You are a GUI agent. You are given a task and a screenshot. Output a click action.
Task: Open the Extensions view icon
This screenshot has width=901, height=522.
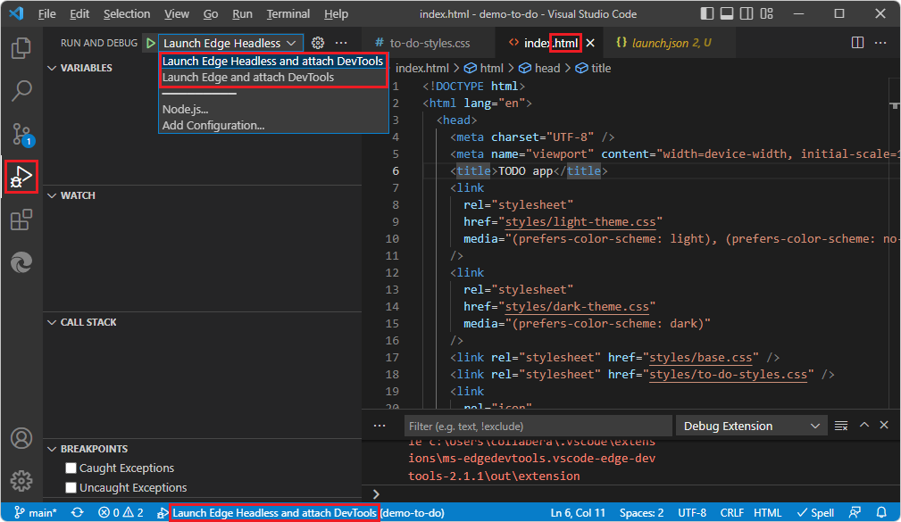(x=21, y=220)
